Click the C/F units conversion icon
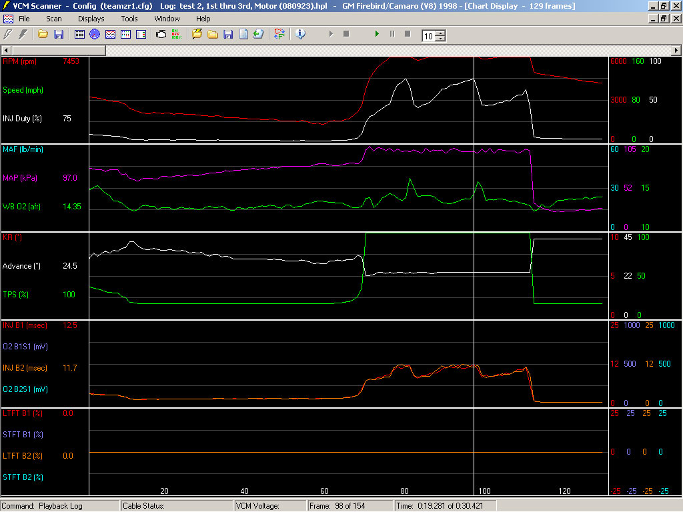Viewport: 683px width, 512px height. (279, 34)
